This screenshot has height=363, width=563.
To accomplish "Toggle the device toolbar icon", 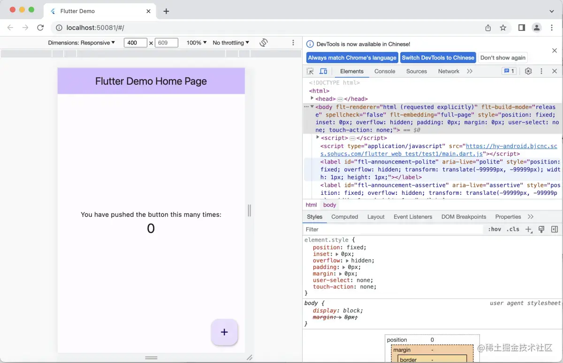I will (323, 71).
